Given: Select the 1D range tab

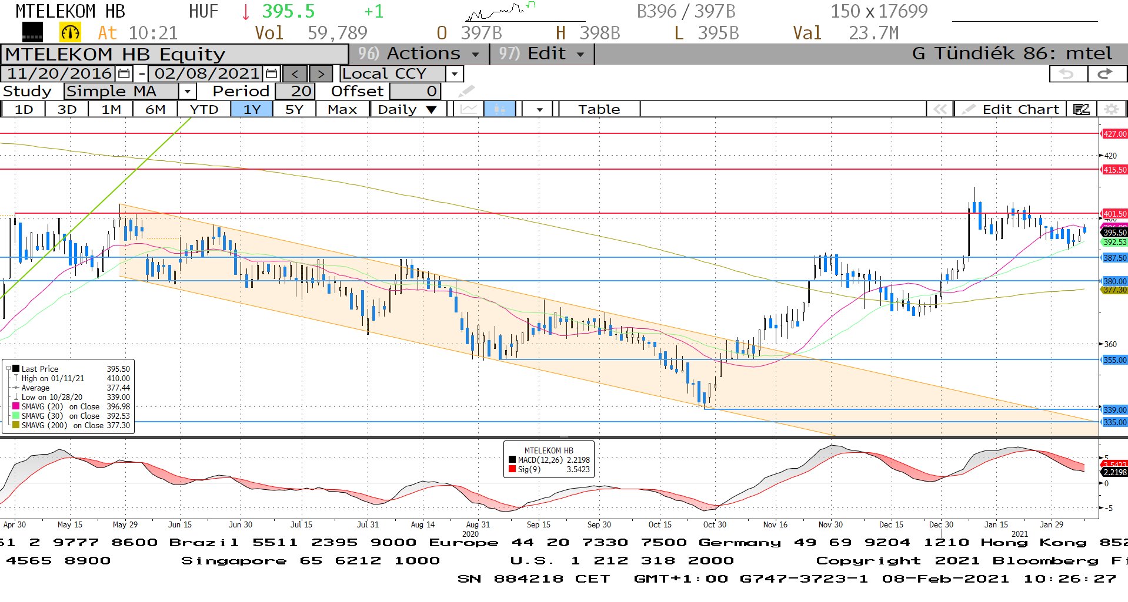Looking at the screenshot, I should (24, 109).
